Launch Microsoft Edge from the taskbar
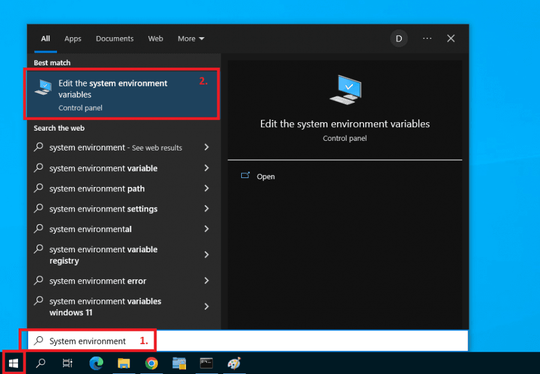Image resolution: width=540 pixels, height=374 pixels. point(96,363)
